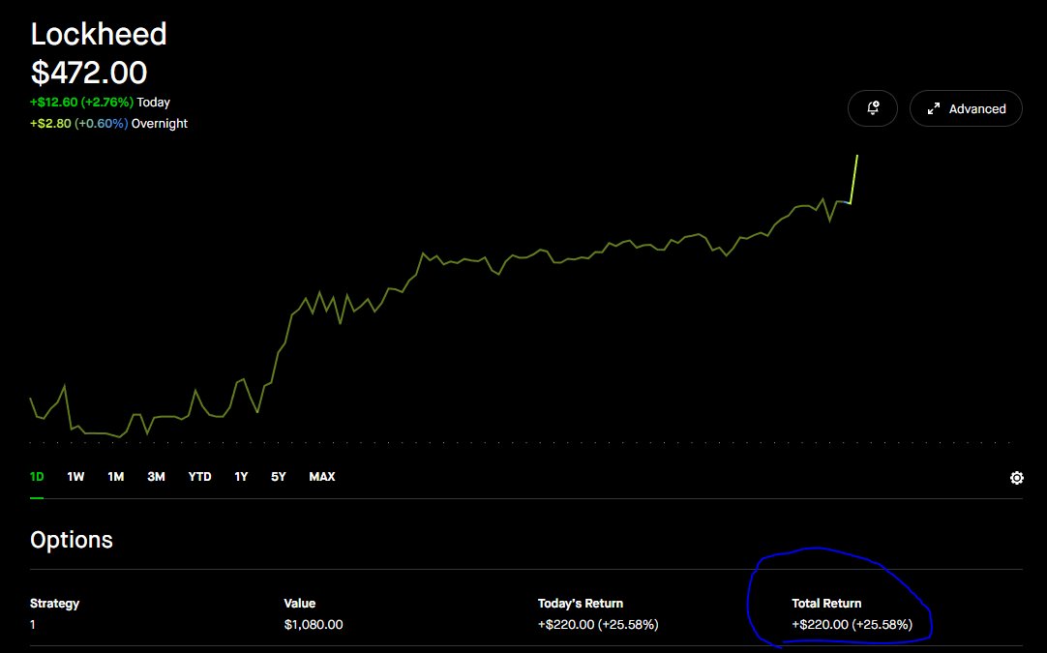Select the 1D time range tab

[x=37, y=477]
